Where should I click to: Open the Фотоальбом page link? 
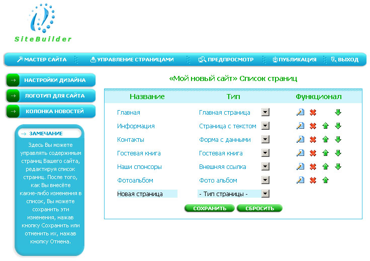pos(135,181)
